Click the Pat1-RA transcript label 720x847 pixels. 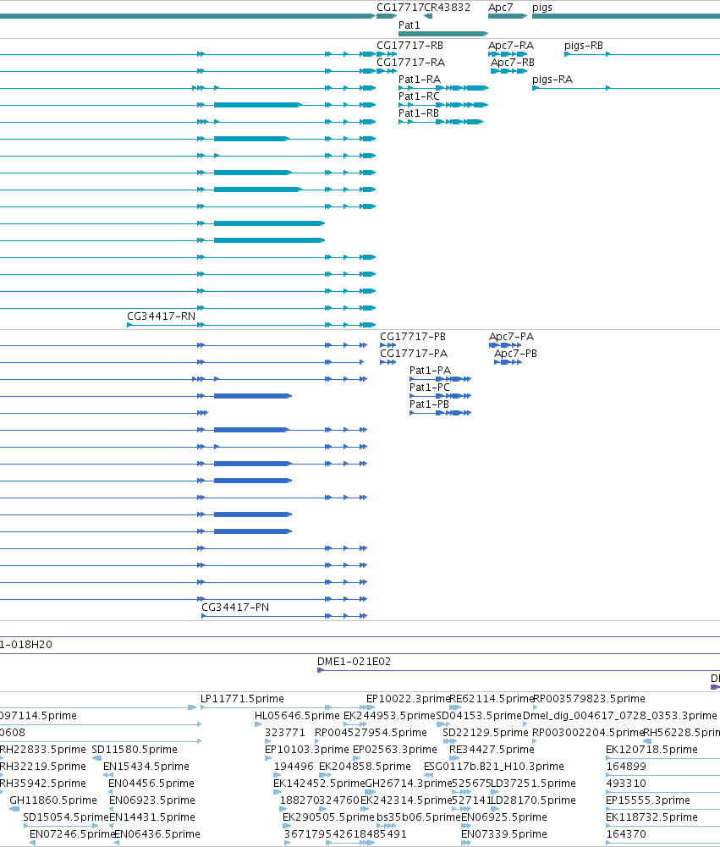click(419, 80)
